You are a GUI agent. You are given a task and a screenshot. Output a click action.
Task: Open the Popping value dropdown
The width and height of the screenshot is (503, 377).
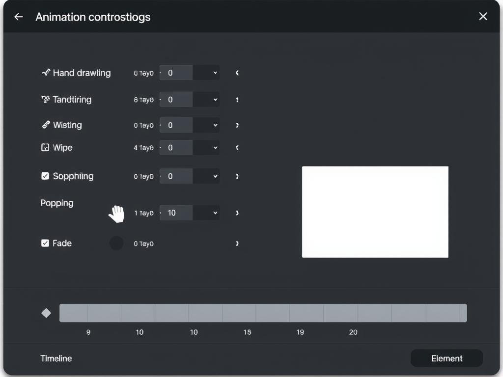coord(206,213)
